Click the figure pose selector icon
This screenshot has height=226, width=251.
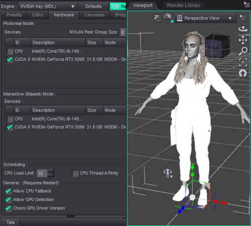pos(168,173)
